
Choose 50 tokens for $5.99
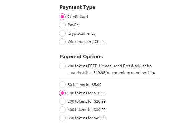[62, 85]
